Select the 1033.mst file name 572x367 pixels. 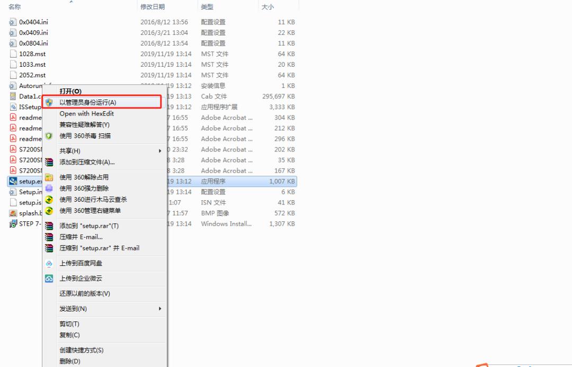pos(32,64)
